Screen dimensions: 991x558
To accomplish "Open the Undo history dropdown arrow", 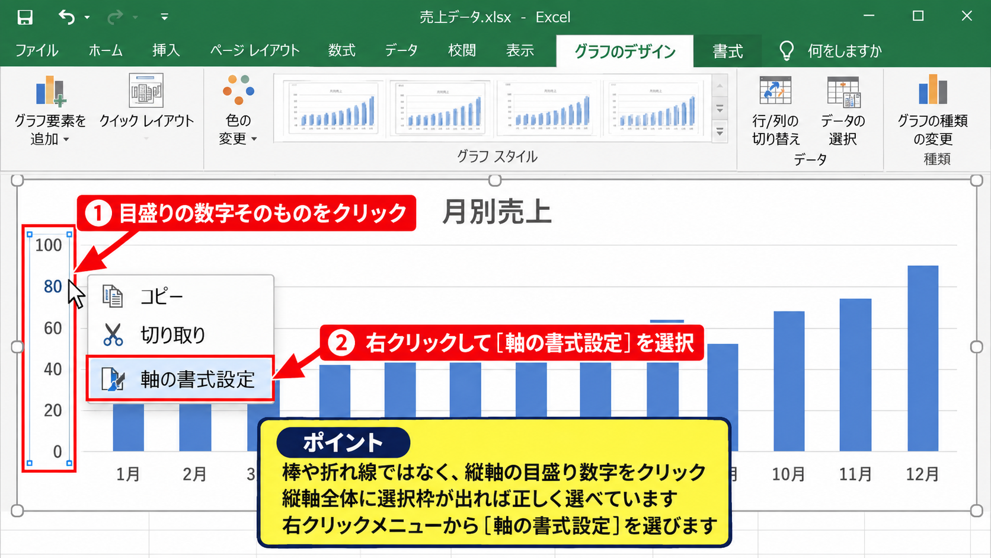I will pos(87,18).
